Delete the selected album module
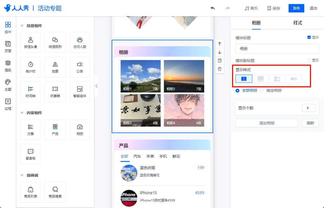This screenshot has width=324, height=208. click(x=220, y=69)
